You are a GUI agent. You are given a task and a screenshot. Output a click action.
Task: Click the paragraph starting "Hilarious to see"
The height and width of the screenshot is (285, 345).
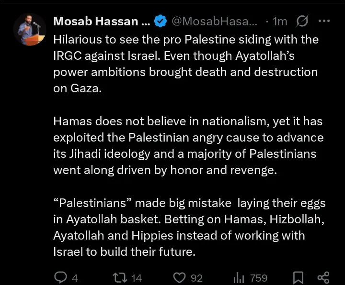click(x=186, y=64)
